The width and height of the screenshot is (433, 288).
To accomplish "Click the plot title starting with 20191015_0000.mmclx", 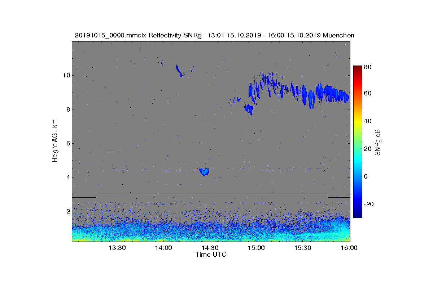I will coord(214,35).
